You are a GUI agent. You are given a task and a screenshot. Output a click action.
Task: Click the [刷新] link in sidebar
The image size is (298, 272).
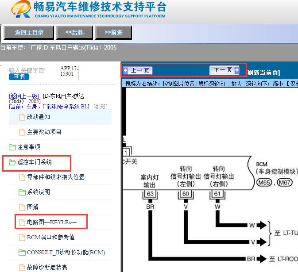(x=101, y=107)
